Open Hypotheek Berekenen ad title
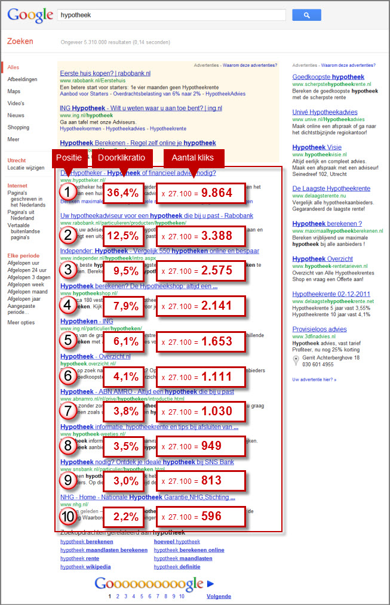This screenshot has width=390, height=605. (138, 143)
